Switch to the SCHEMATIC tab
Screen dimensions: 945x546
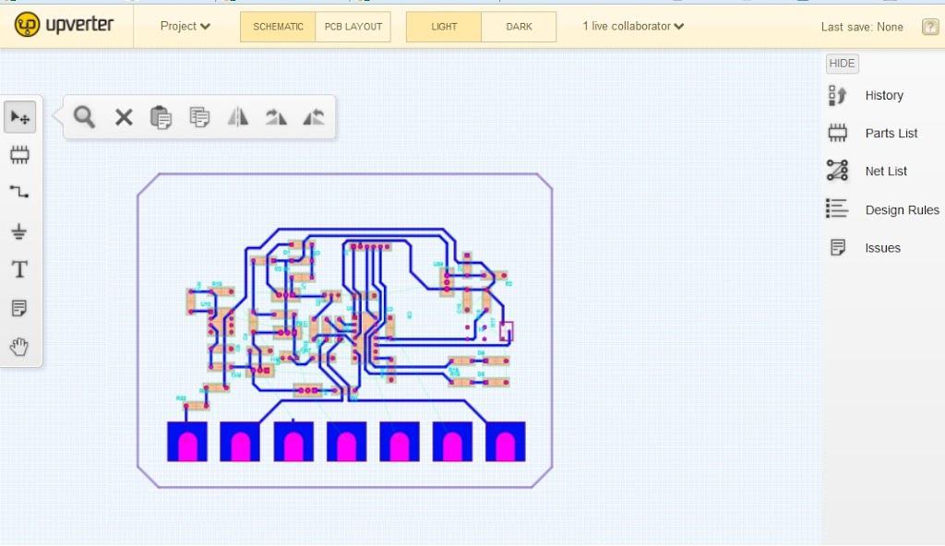277,26
